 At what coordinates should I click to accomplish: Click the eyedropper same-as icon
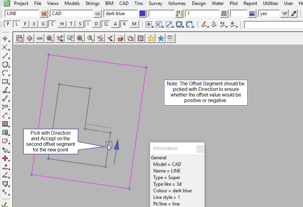tap(293, 14)
